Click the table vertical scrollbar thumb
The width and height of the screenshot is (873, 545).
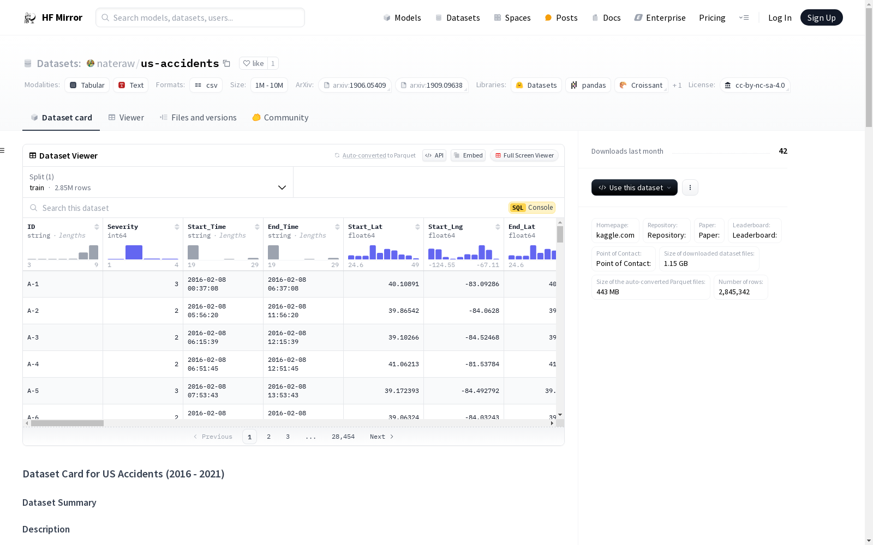pos(560,234)
